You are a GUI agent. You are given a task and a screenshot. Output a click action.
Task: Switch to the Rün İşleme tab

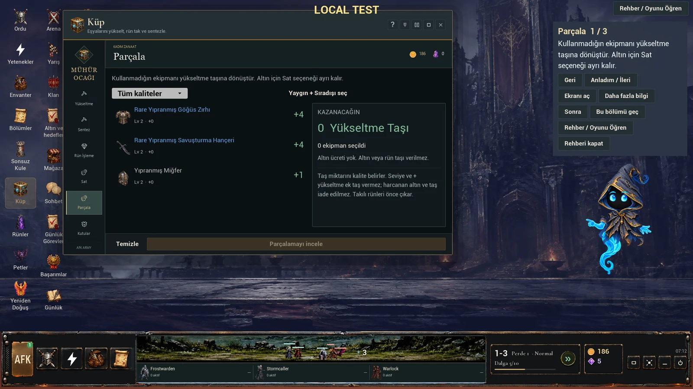click(x=84, y=150)
